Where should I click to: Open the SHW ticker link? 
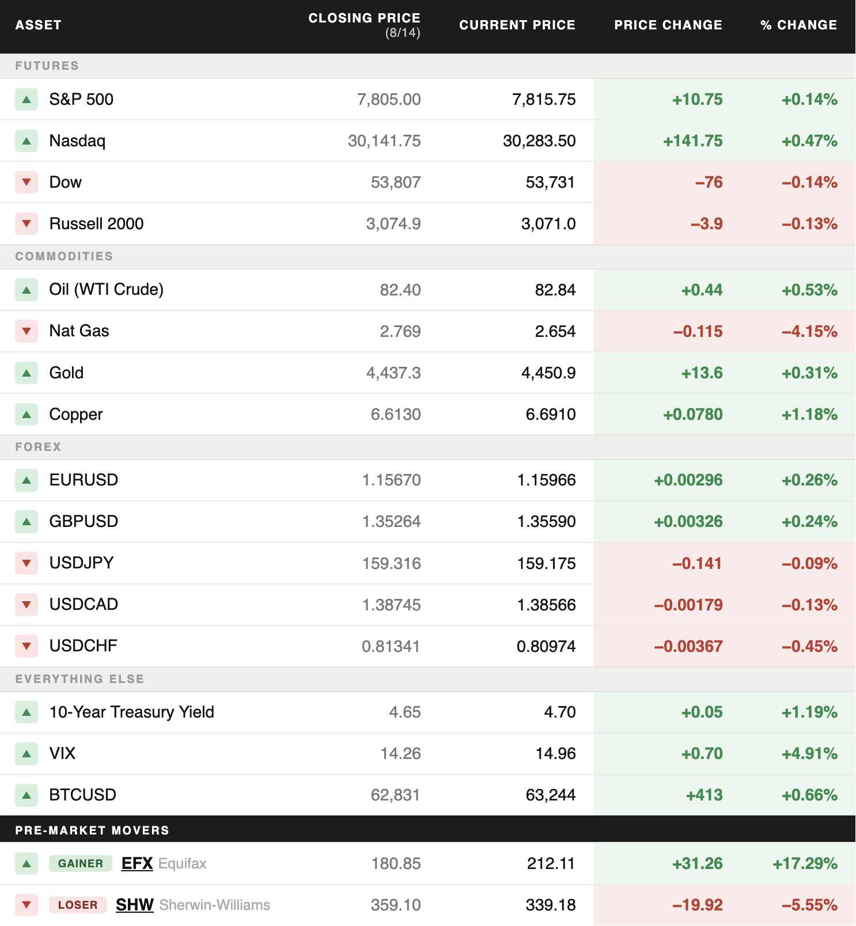[x=135, y=905]
